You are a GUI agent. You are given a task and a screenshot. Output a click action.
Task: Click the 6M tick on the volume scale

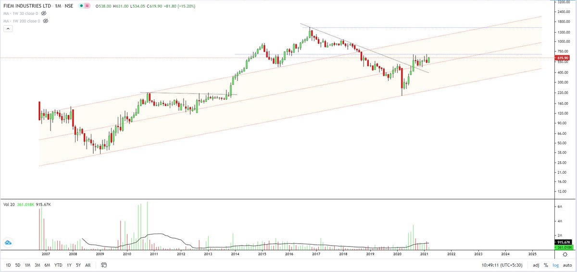(560, 206)
